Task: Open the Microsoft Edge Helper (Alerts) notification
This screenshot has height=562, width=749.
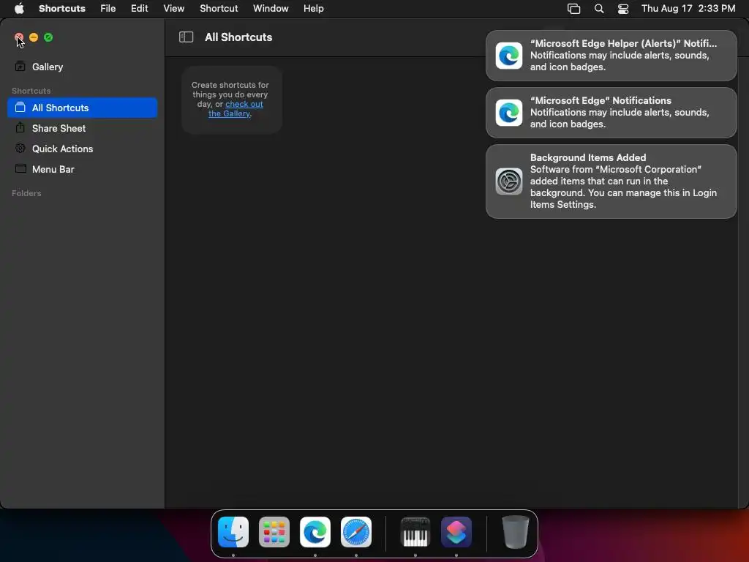Action: point(611,56)
